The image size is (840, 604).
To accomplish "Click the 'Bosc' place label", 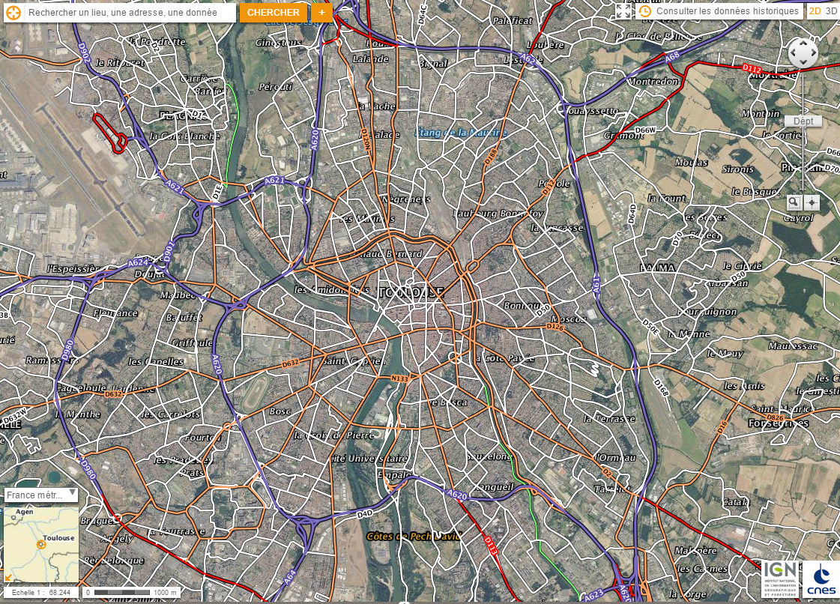I will (280, 411).
